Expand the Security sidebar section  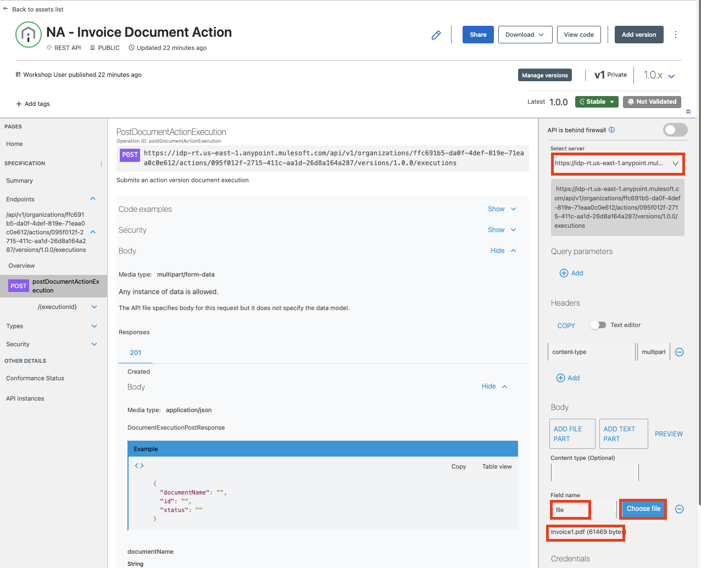coord(94,344)
